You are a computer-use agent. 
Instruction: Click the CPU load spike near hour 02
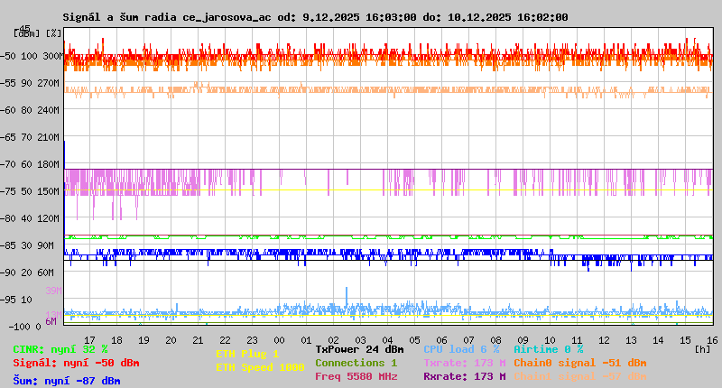coord(347,295)
